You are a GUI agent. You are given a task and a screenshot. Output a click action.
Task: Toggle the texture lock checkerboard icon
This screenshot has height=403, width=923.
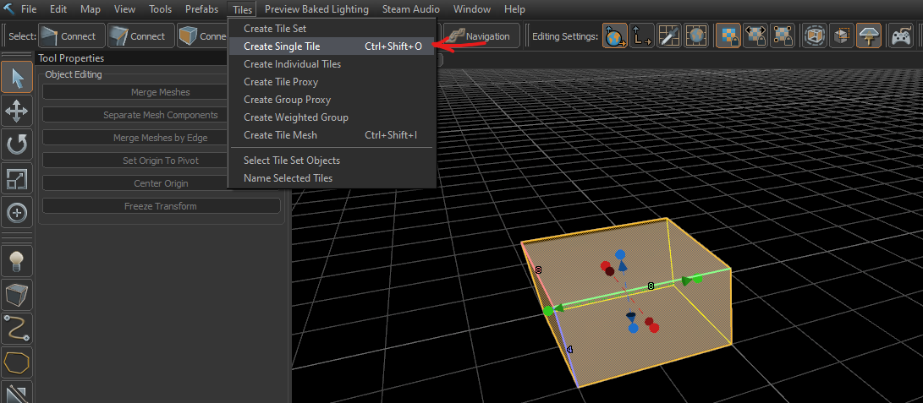tap(728, 35)
